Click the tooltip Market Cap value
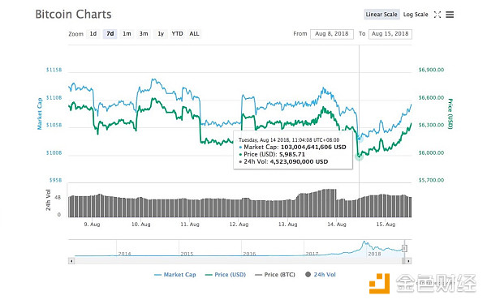 point(313,147)
